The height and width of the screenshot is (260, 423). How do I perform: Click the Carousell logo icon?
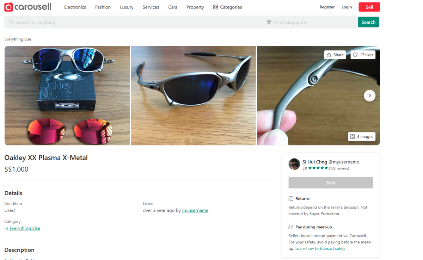[9, 7]
